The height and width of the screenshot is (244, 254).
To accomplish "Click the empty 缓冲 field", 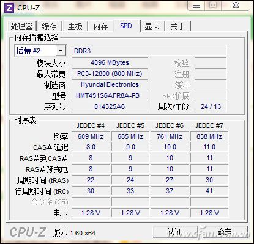I will coord(211,84).
